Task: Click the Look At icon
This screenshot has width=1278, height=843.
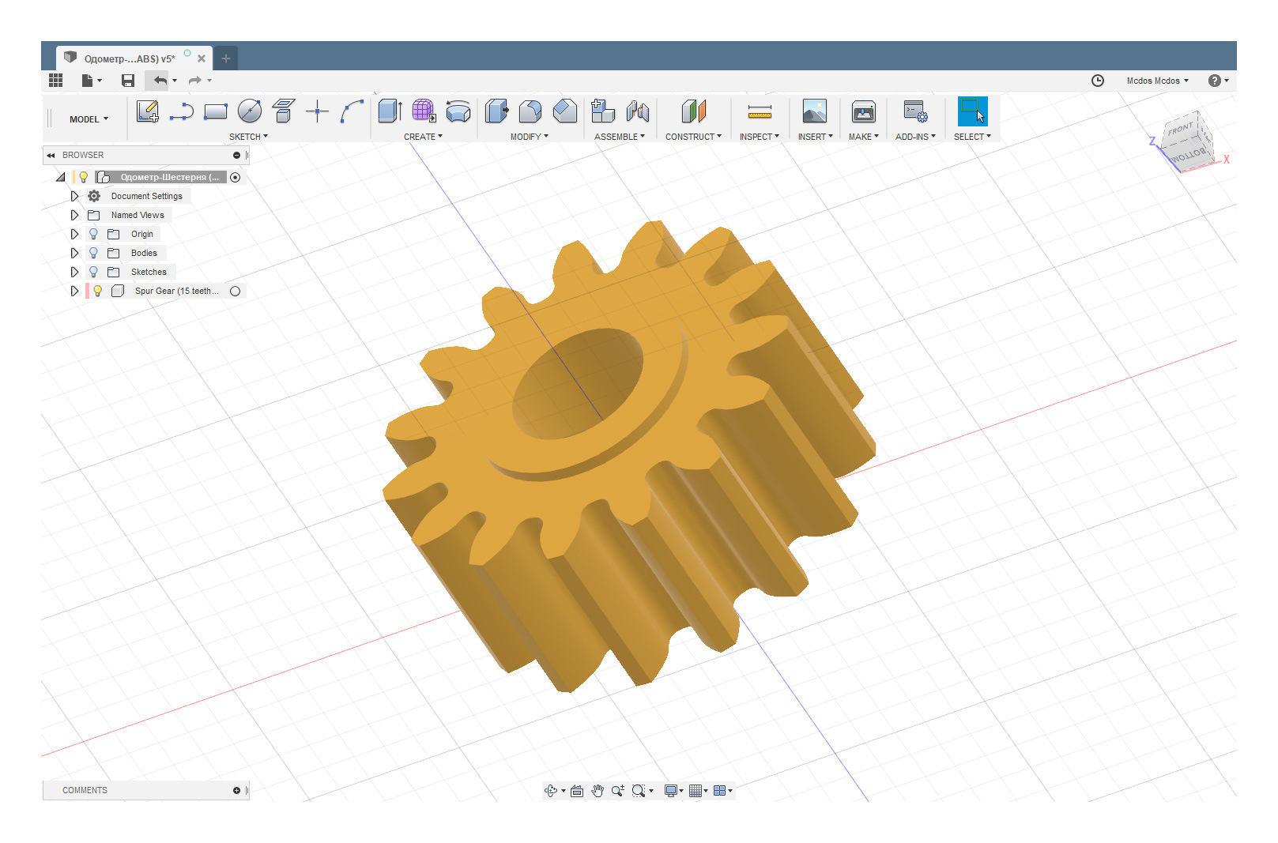Action: click(x=577, y=790)
